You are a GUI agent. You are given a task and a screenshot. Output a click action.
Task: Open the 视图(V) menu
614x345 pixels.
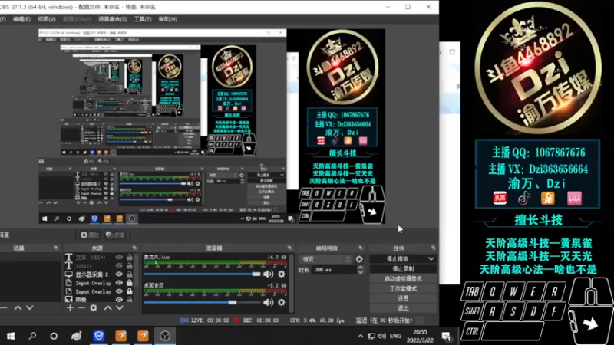[46, 19]
